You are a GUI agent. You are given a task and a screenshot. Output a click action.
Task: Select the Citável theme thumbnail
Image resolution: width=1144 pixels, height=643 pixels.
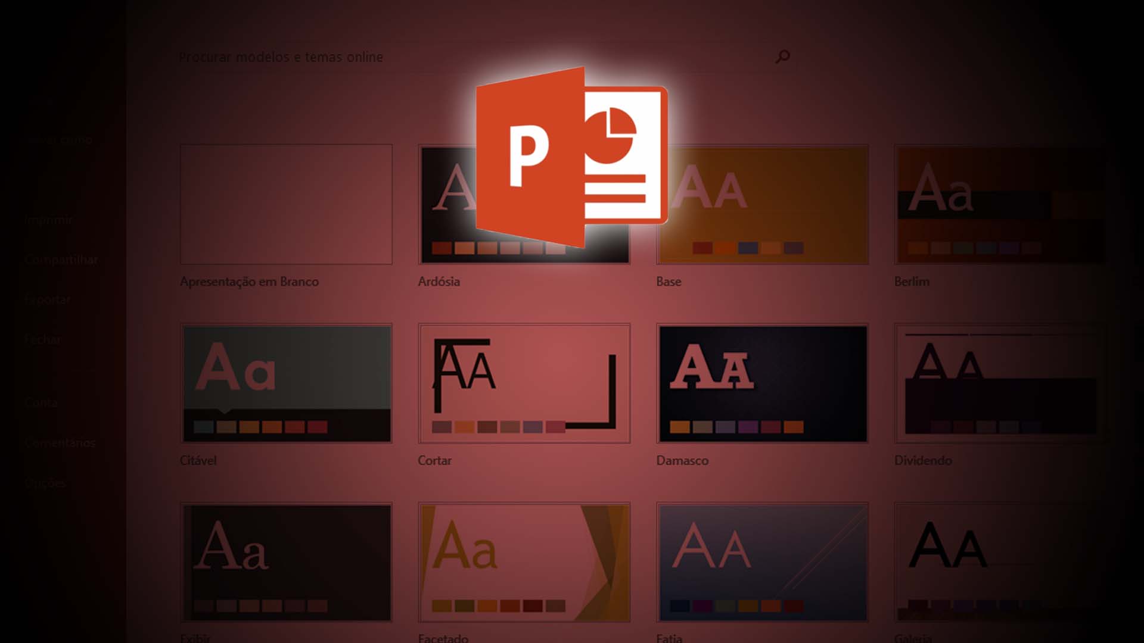(286, 383)
